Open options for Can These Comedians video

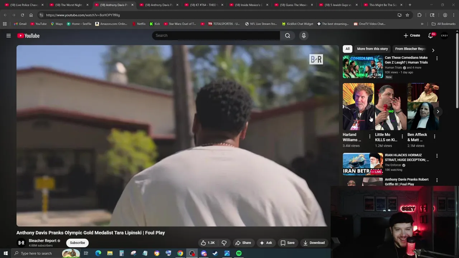point(437,58)
